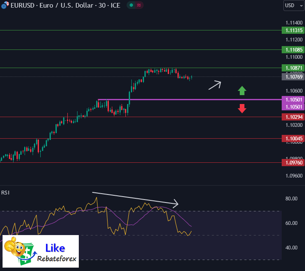This screenshot has height=271, width=305.
Task: Select the 1.11085 green price label
Action: coord(293,50)
